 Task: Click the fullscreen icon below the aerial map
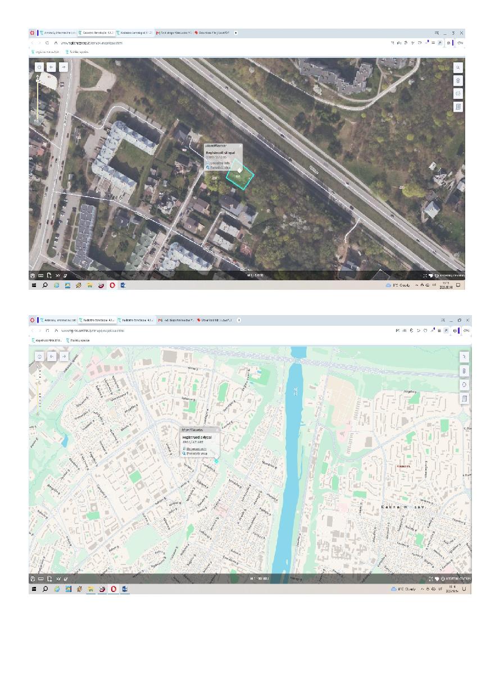pos(425,276)
